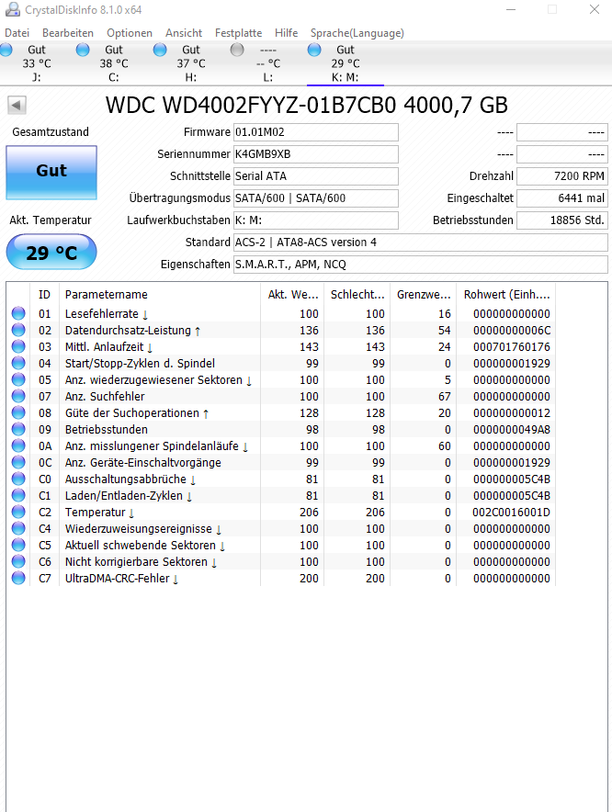
Task: Open the Bearbeiten menu
Action: click(68, 33)
